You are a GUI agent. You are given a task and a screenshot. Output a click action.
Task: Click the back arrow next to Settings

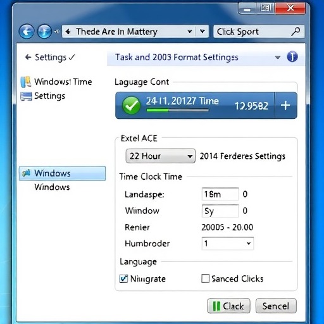(x=28, y=57)
